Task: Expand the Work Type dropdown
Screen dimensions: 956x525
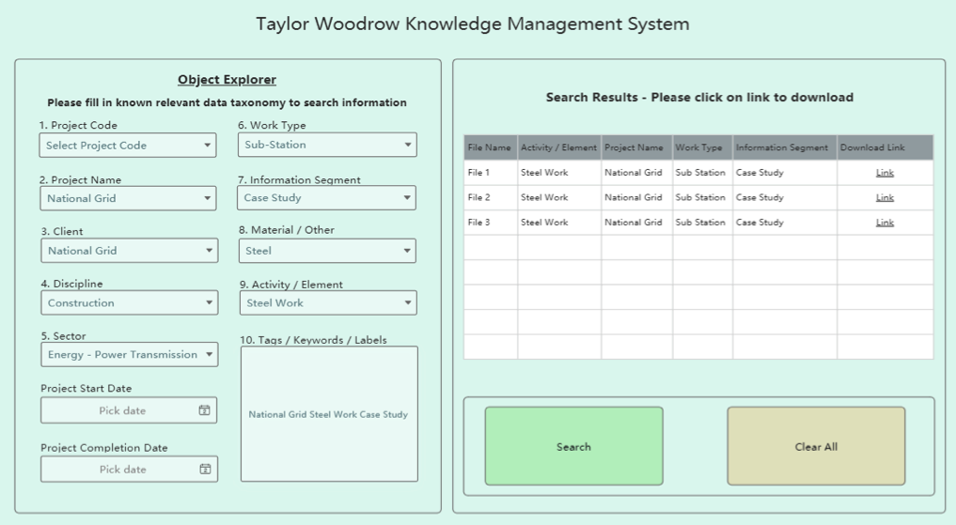Action: (x=327, y=145)
